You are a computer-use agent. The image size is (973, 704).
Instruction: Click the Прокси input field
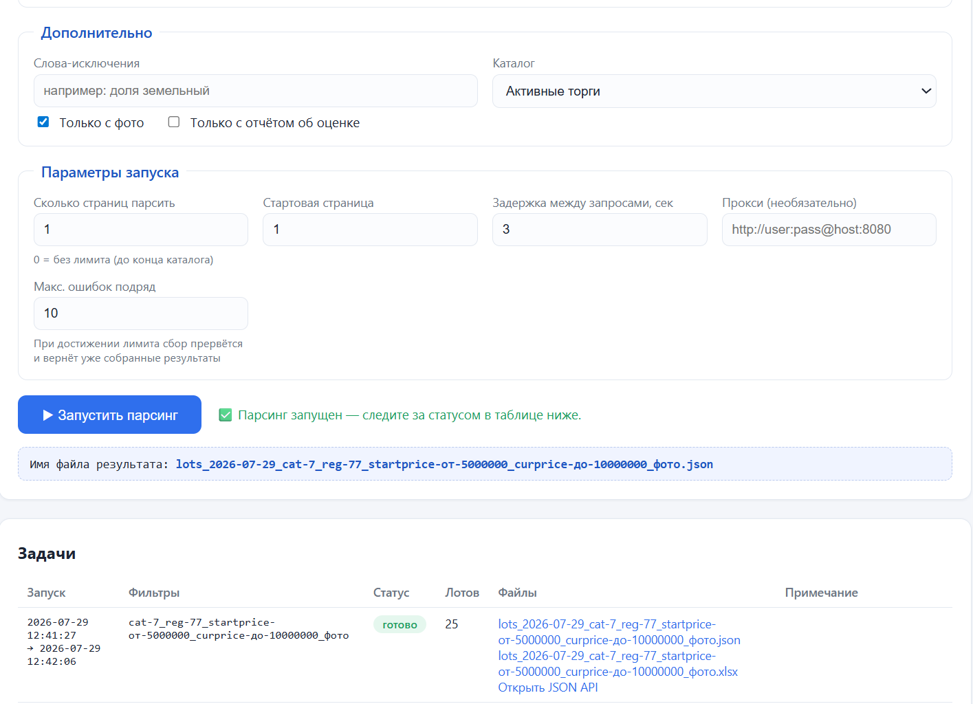[829, 230]
